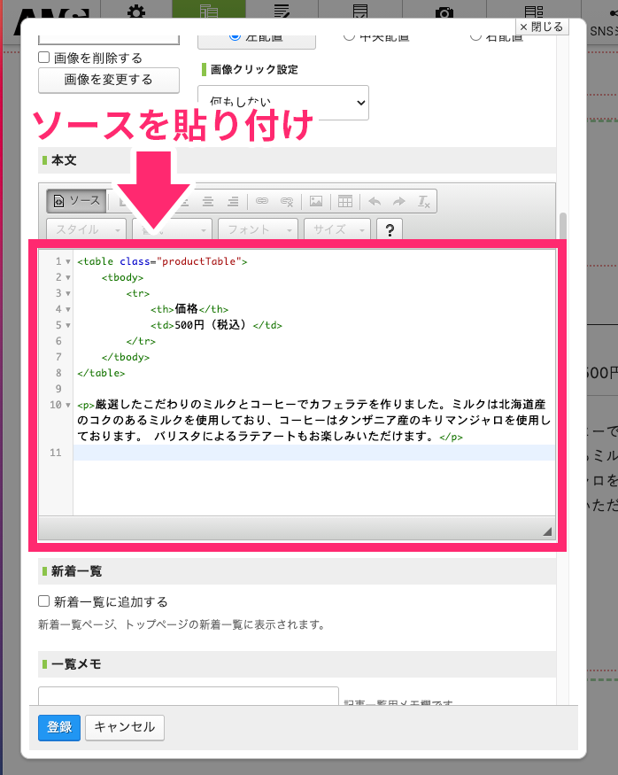Open the フォント font dropdown
This screenshot has height=775, width=618.
tap(257, 229)
